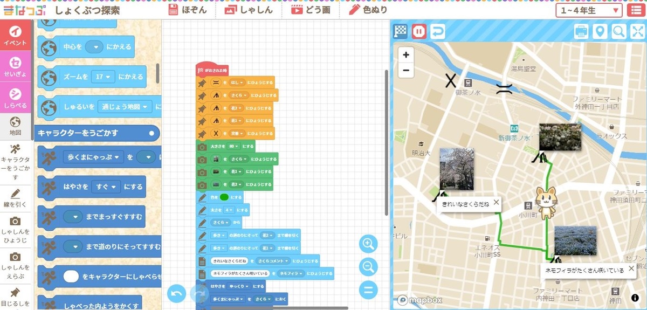The height and width of the screenshot is (310, 647).
Task: Open the ズーム 17 value dropdown
Action: [102, 77]
